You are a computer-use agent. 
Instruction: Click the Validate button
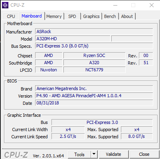(114, 154)
